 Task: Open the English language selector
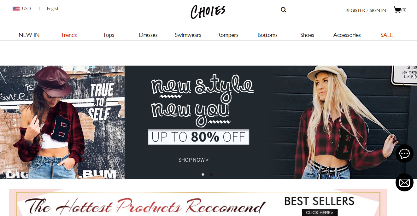tap(53, 9)
